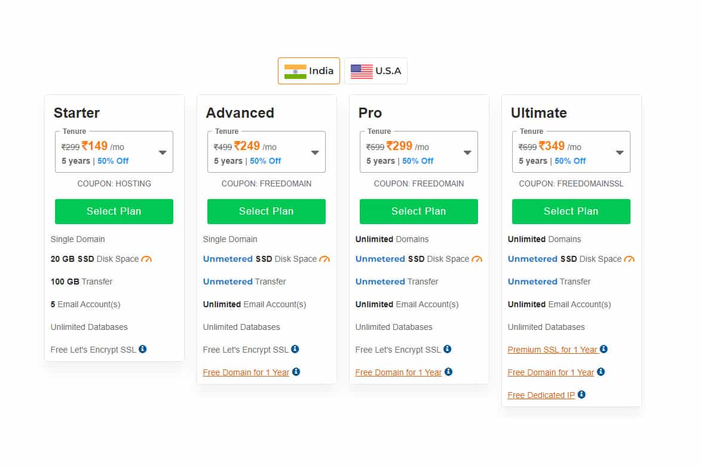Image resolution: width=701 pixels, height=468 pixels.
Task: Click the speedometer icon beside Advanced's Unmetered SSD Disk Space
Action: point(325,259)
